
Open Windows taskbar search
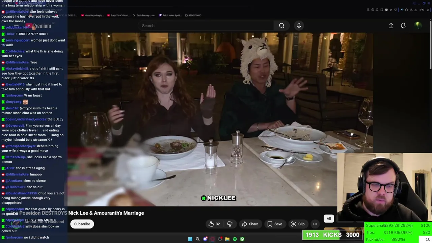[x=197, y=239]
